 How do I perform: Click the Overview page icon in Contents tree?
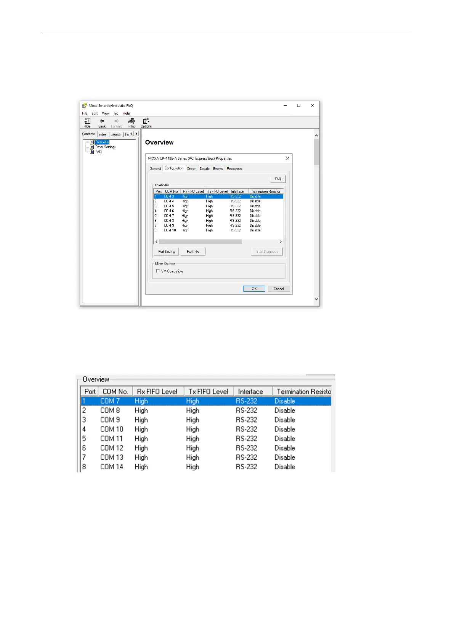pyautogui.click(x=92, y=142)
